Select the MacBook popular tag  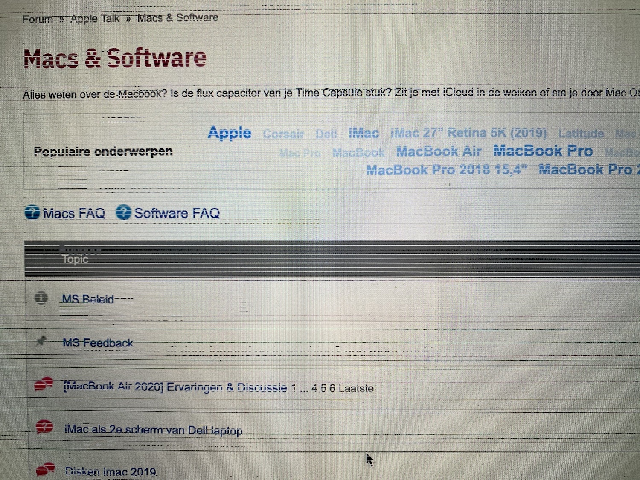click(358, 152)
